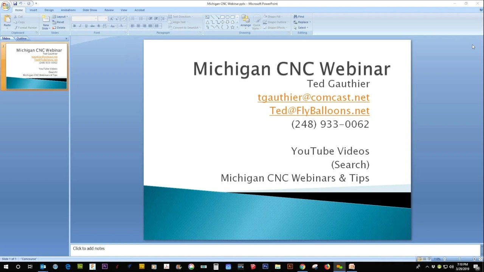Fit slide to current window
Viewport: 484px width, 272px height.
point(480,259)
